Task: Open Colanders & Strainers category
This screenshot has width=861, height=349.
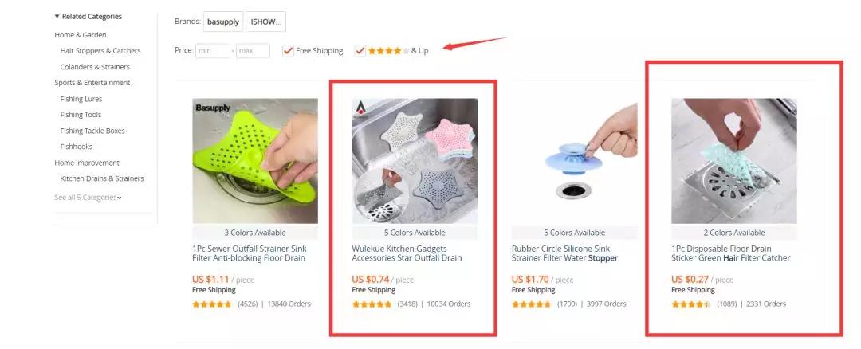Action: coord(95,67)
